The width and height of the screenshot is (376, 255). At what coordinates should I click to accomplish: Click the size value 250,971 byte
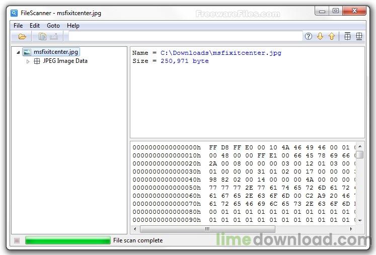pos(185,61)
